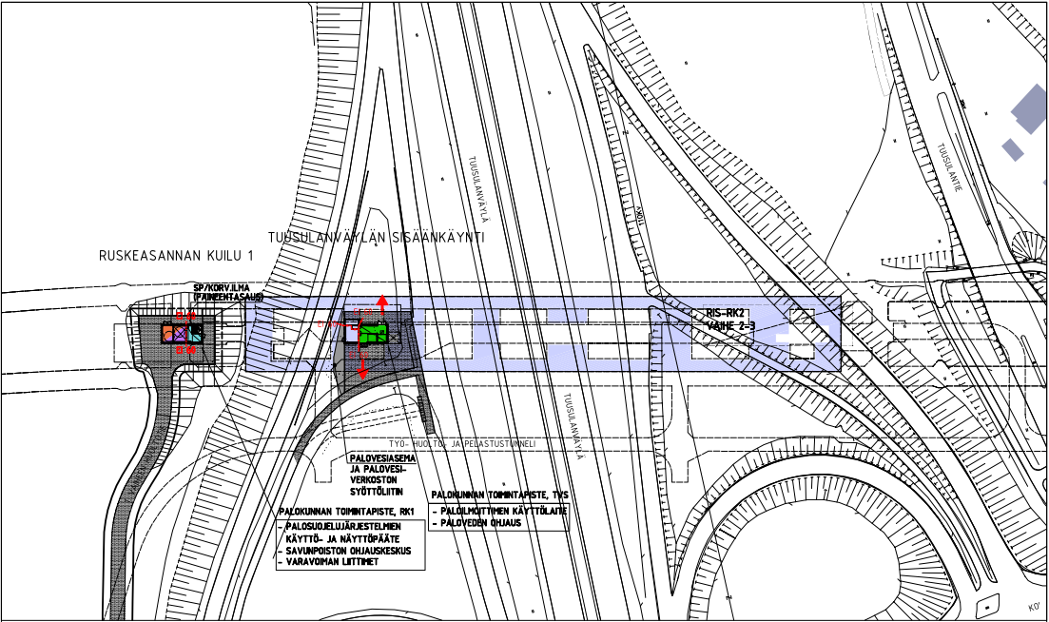1049x622 pixels.
Task: Click the downward red exit arrow
Action: click(362, 369)
